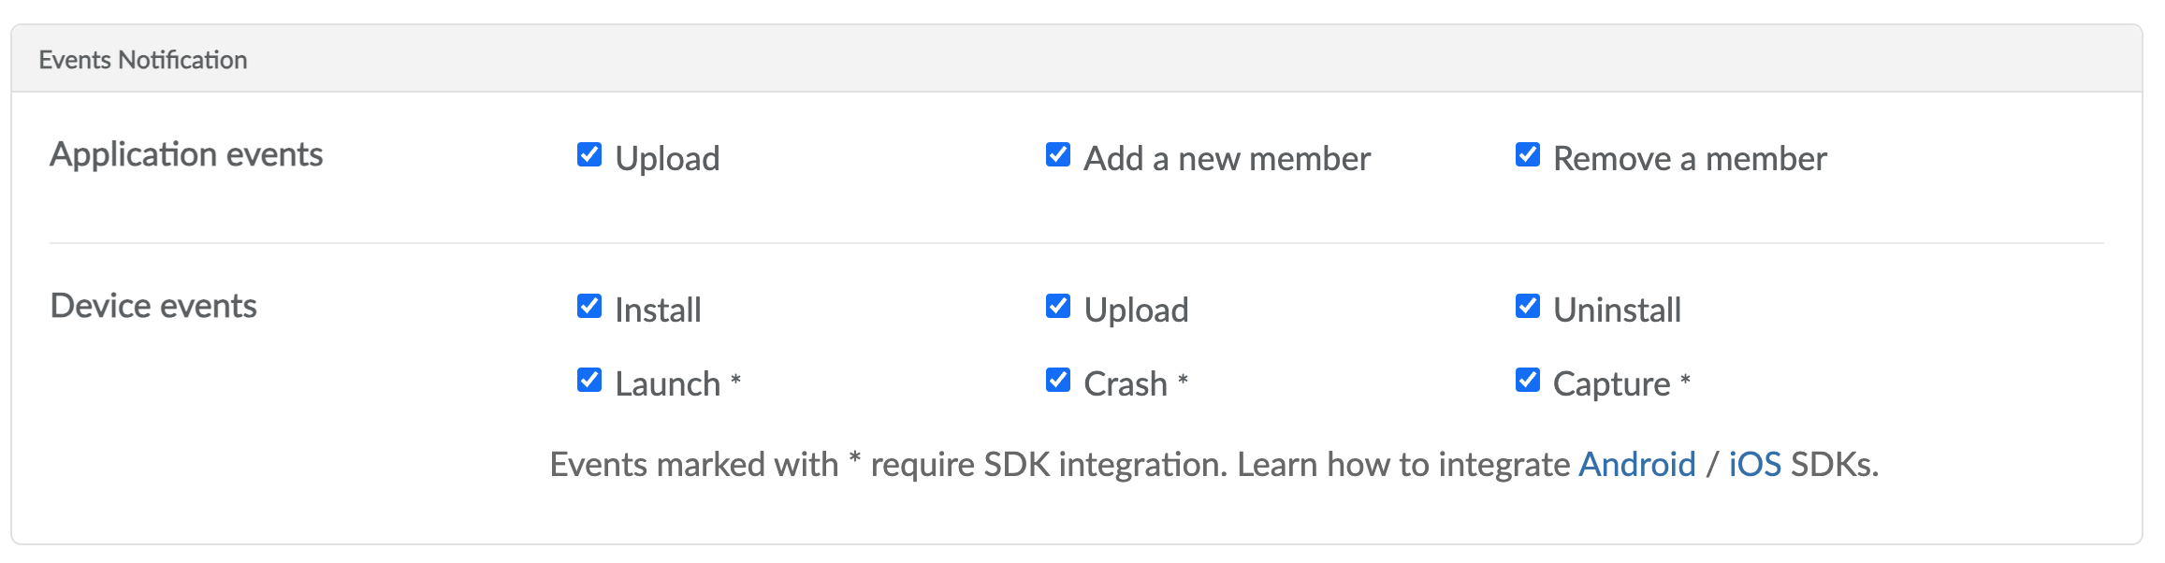Uncheck the Application events Upload checkbox
2165x563 pixels.
tap(589, 154)
